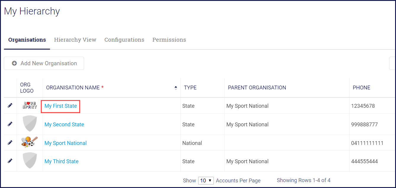
Task: Click the Love Sport logo of My First State
Action: point(30,105)
